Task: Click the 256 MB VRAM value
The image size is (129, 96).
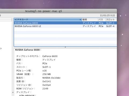Action: pyautogui.click(x=46, y=74)
